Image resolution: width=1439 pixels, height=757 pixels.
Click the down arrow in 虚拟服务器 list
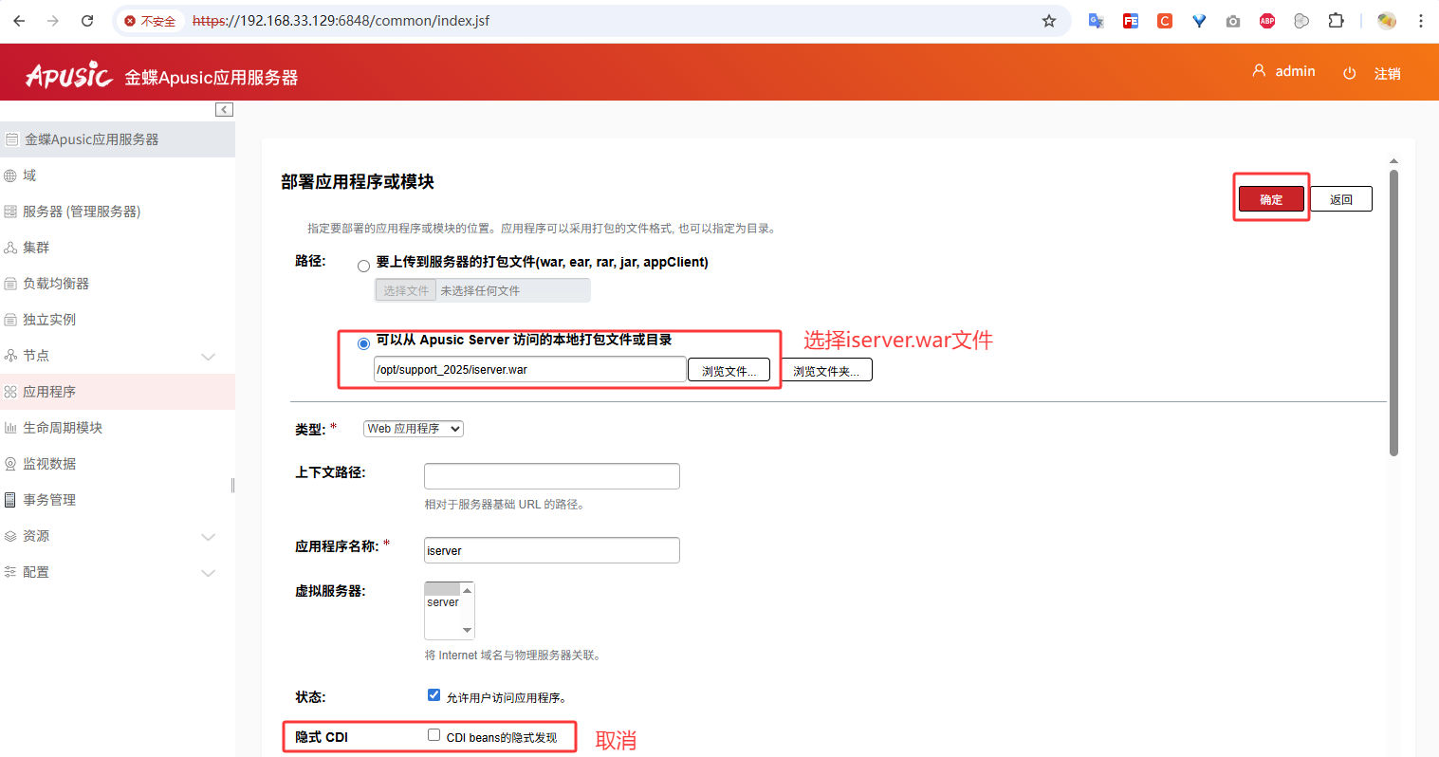(x=467, y=630)
